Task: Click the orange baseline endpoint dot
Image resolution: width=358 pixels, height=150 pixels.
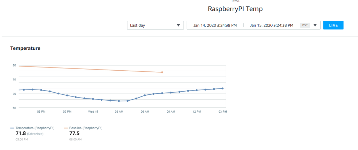Action: pos(162,72)
